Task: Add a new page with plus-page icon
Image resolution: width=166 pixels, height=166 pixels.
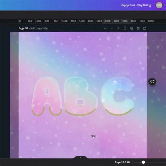Action: point(145,28)
